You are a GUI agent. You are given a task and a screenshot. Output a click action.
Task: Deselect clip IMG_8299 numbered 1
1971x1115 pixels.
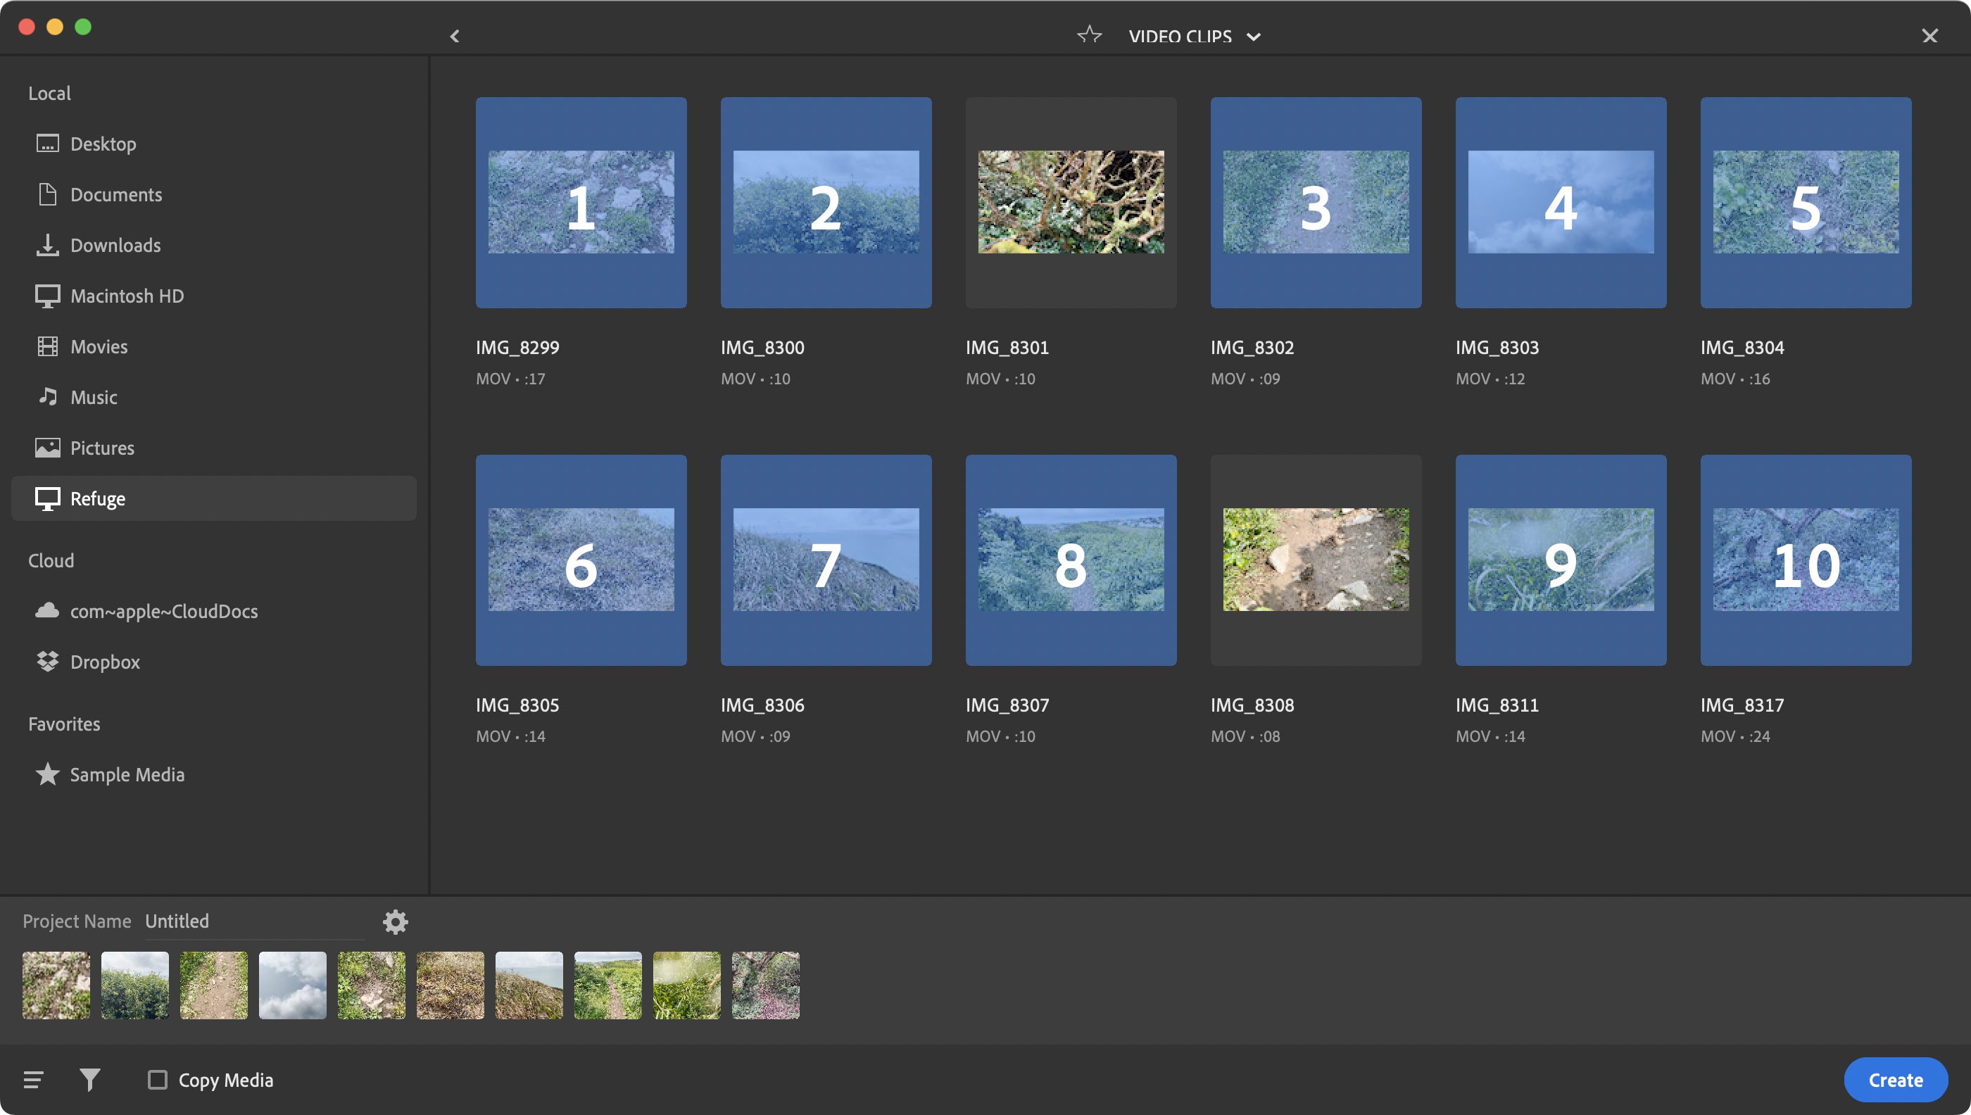(x=581, y=202)
